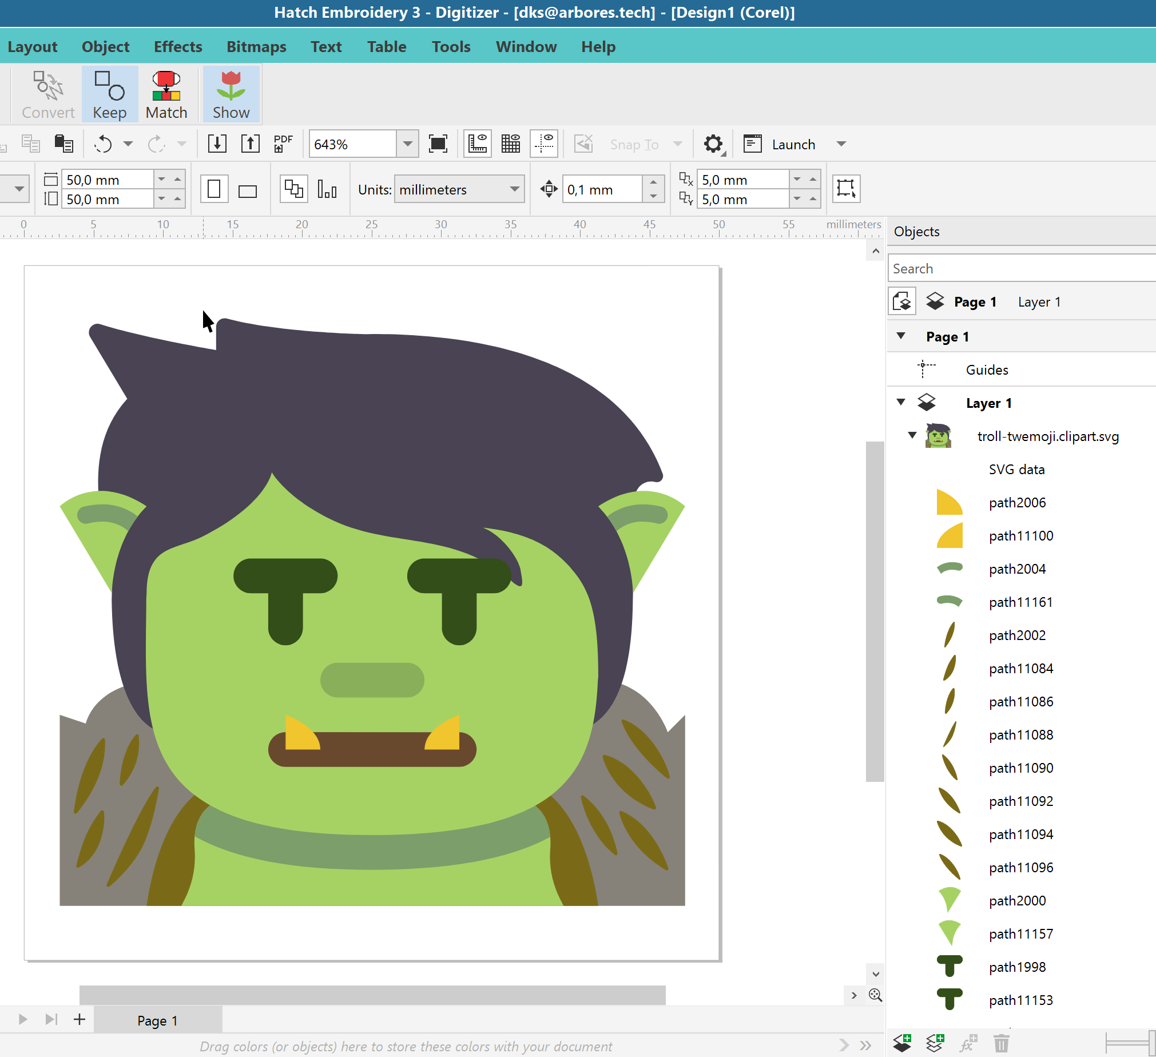The image size is (1156, 1057).
Task: Click the Page 1 tab
Action: tap(158, 1020)
